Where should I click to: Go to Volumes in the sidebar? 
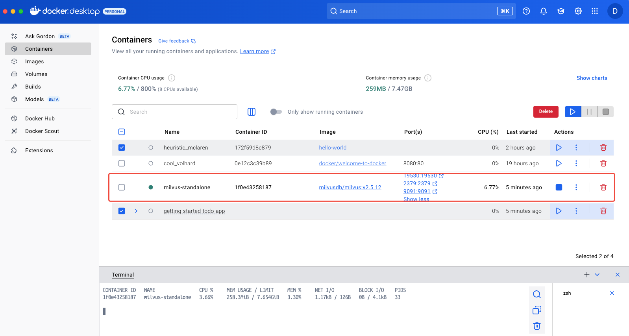48,74
